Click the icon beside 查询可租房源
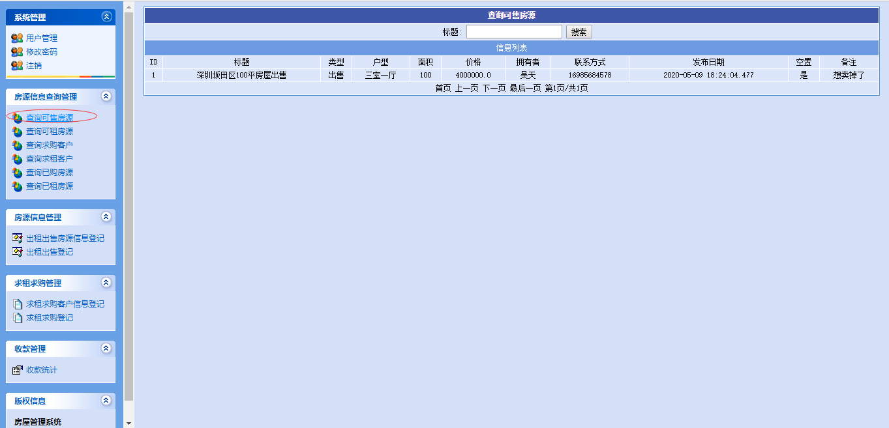The image size is (889, 428). click(17, 132)
